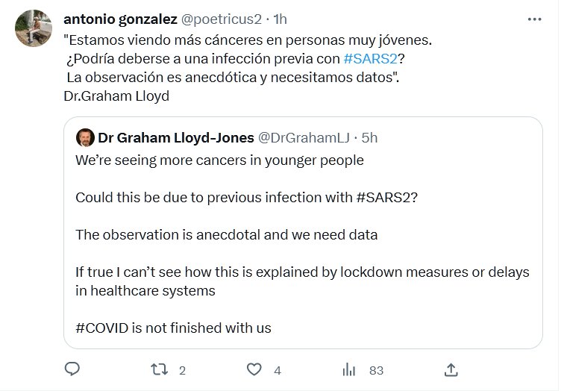Click the retweet count of 2
Image resolution: width=564 pixels, height=391 pixels.
point(182,369)
